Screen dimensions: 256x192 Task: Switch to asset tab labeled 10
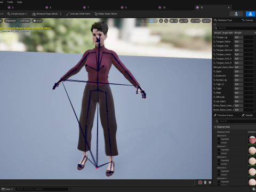[x=162, y=7]
